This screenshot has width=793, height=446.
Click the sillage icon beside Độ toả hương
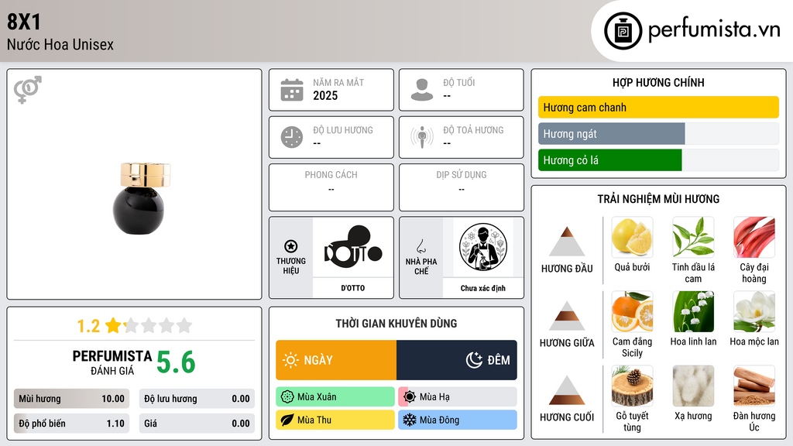422,137
